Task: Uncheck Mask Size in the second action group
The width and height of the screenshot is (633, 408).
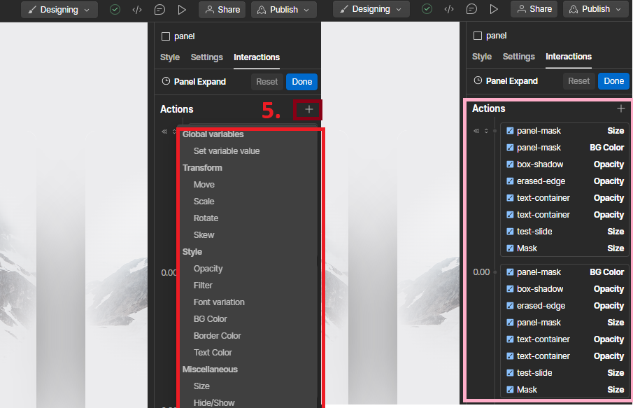Action: click(x=511, y=390)
